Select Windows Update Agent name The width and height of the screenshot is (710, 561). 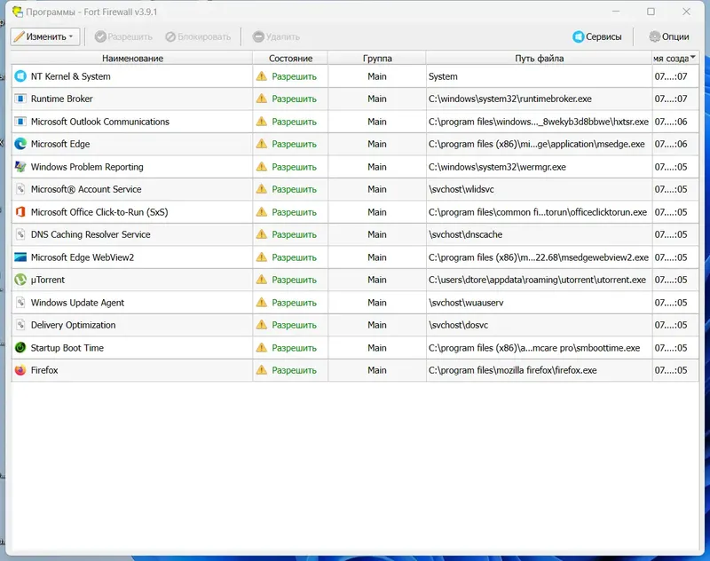(x=77, y=303)
